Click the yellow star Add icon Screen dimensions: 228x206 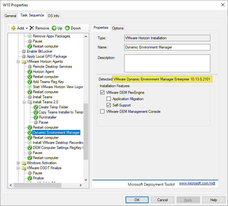point(13,28)
